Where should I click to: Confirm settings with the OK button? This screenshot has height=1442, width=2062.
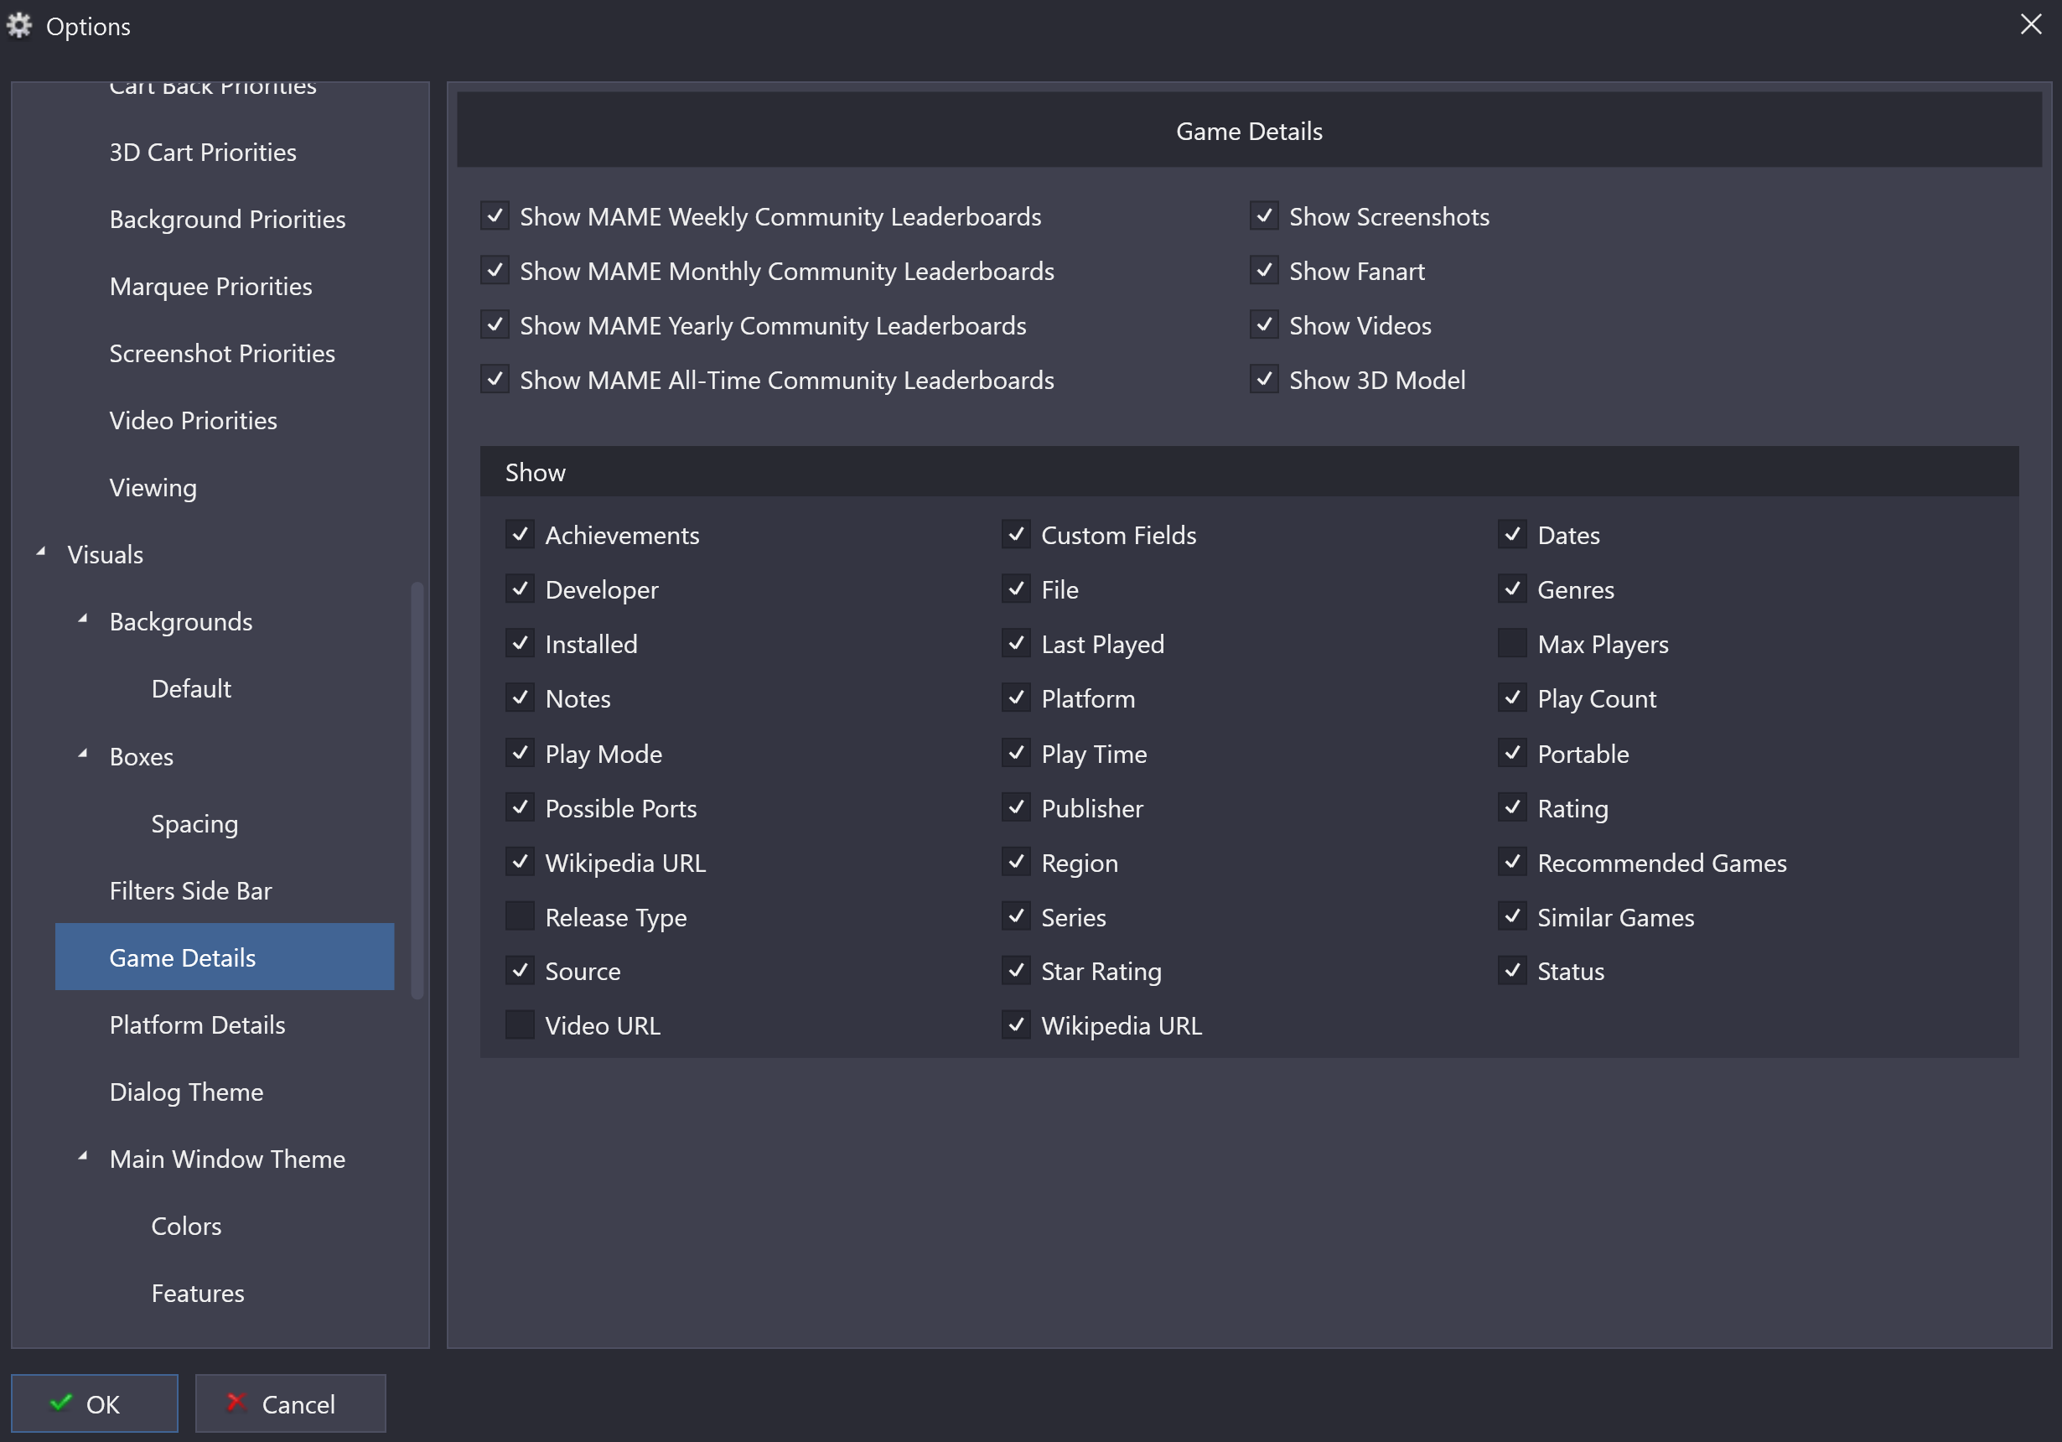(x=94, y=1403)
